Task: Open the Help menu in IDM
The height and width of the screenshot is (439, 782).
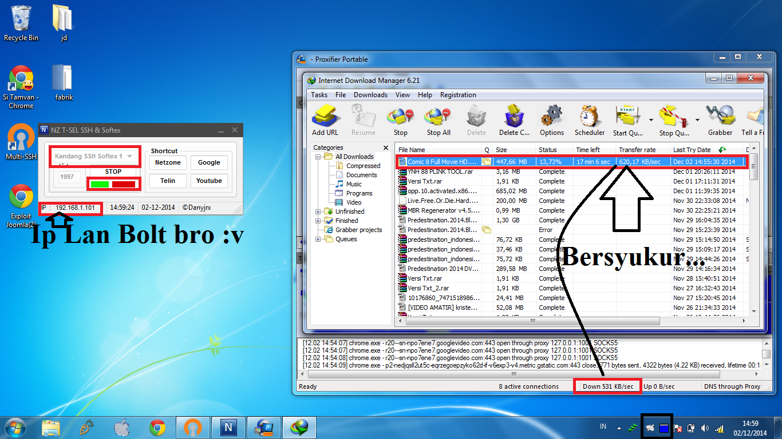Action: coord(425,95)
